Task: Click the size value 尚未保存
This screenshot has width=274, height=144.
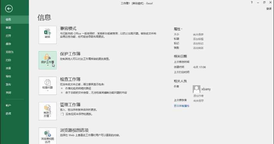Action: coord(198,34)
